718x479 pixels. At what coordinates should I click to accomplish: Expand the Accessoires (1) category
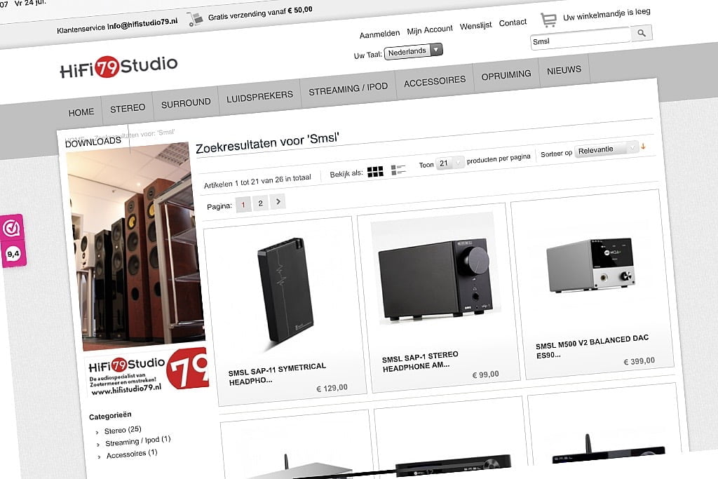click(x=131, y=454)
